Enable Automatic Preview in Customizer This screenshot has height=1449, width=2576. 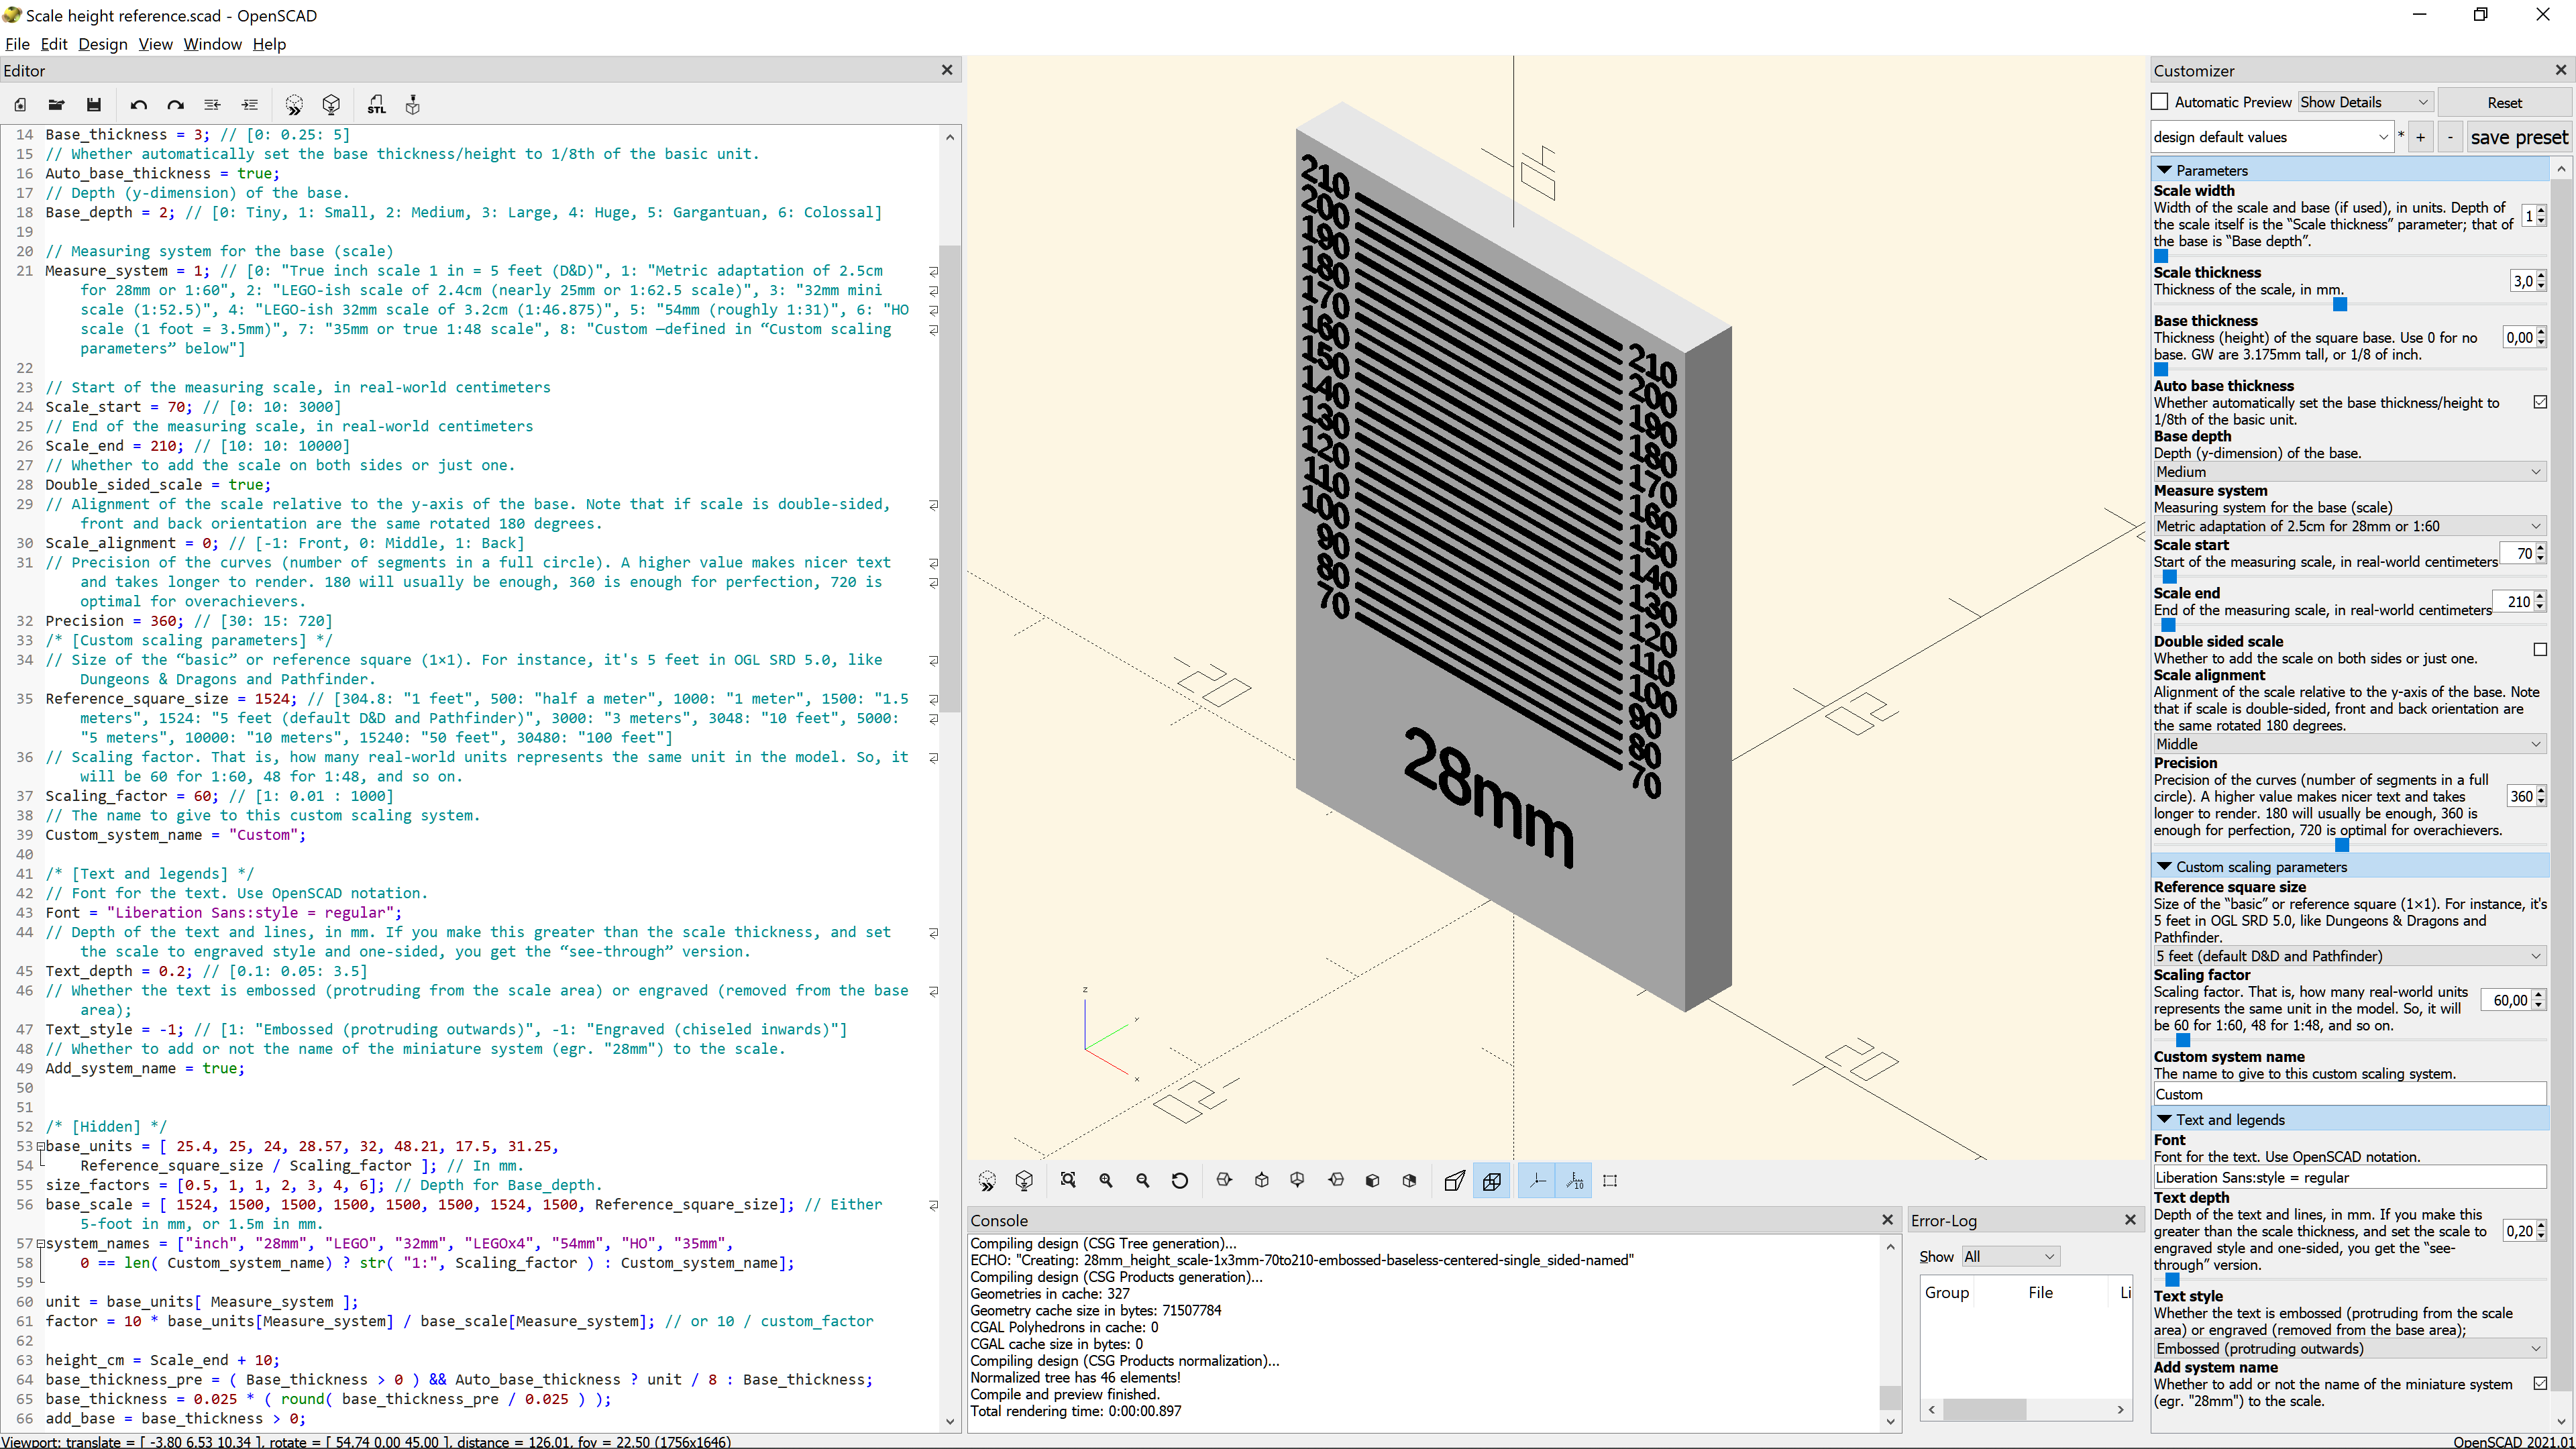[2160, 101]
